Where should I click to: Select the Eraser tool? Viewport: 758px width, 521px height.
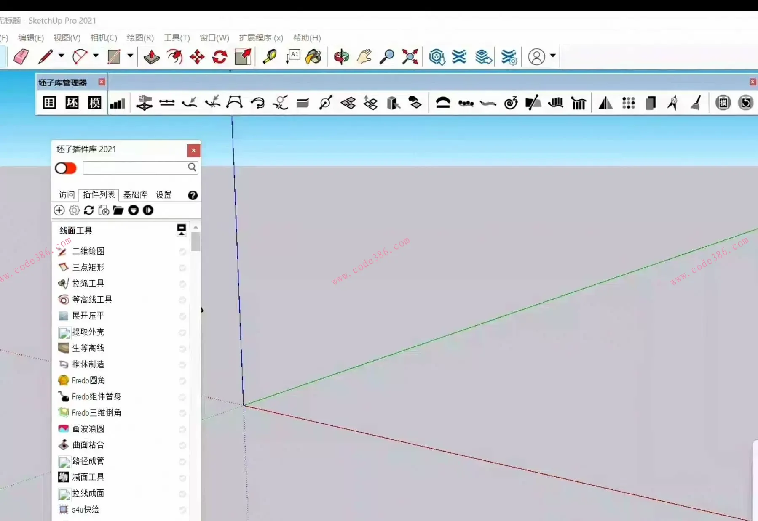point(21,56)
